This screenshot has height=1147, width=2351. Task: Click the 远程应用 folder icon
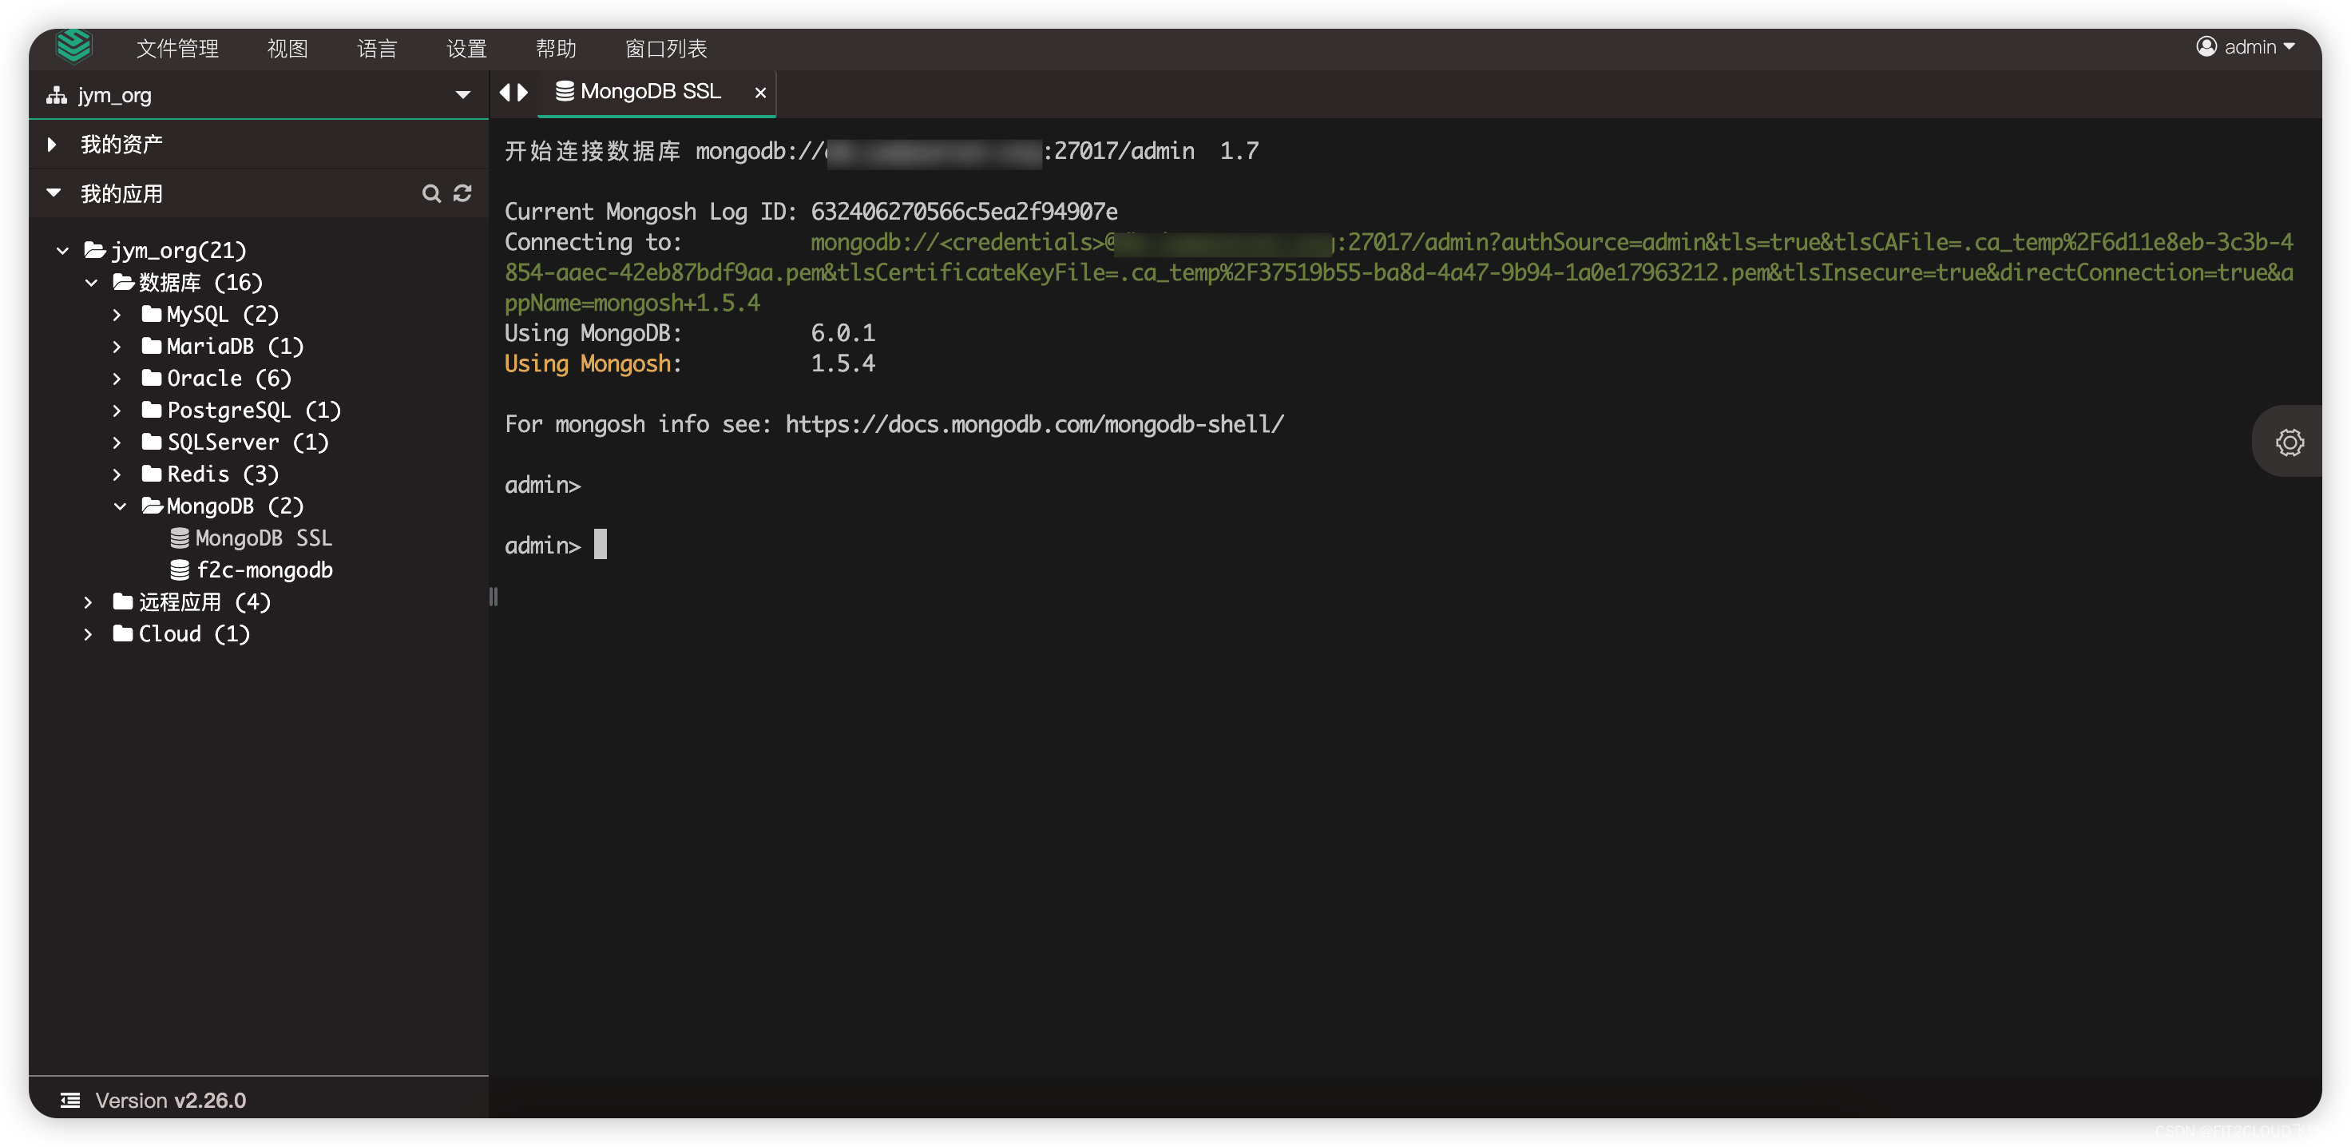point(123,601)
